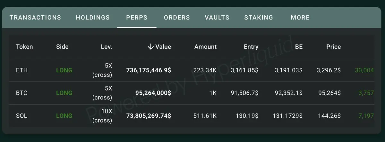
Task: Click the SOL position value 73,805,269.74$
Action: coord(149,116)
